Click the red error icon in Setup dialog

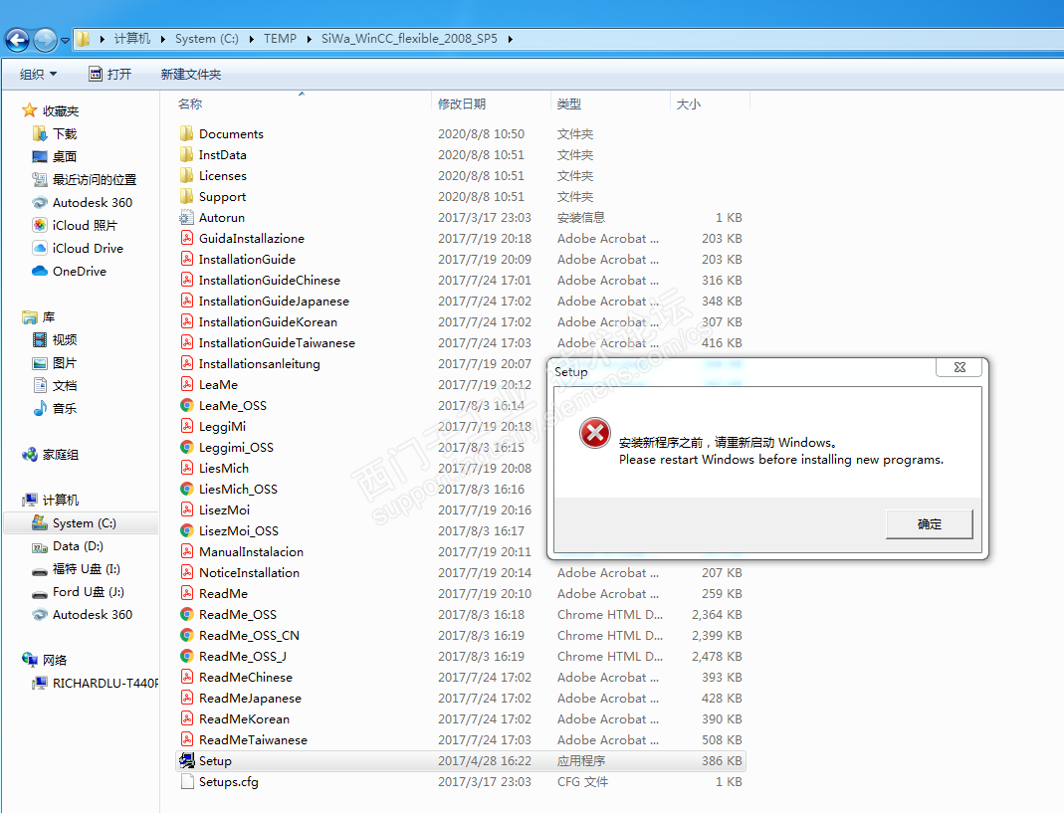pyautogui.click(x=595, y=433)
